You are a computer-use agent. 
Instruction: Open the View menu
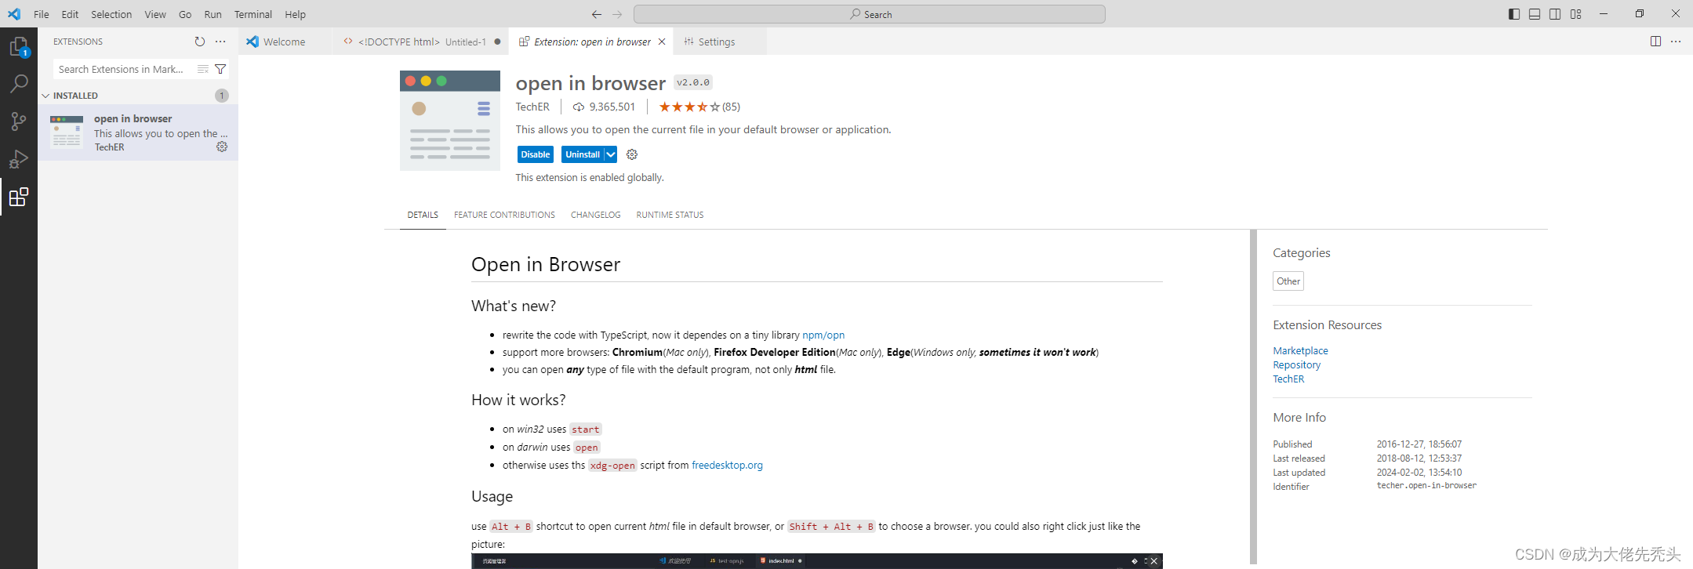pos(155,14)
